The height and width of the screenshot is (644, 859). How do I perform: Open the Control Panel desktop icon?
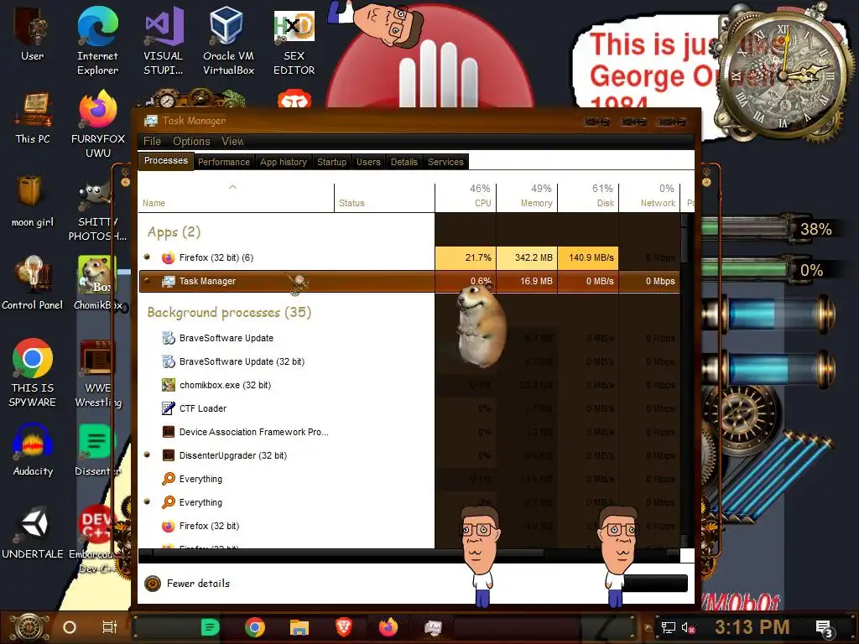pyautogui.click(x=33, y=283)
